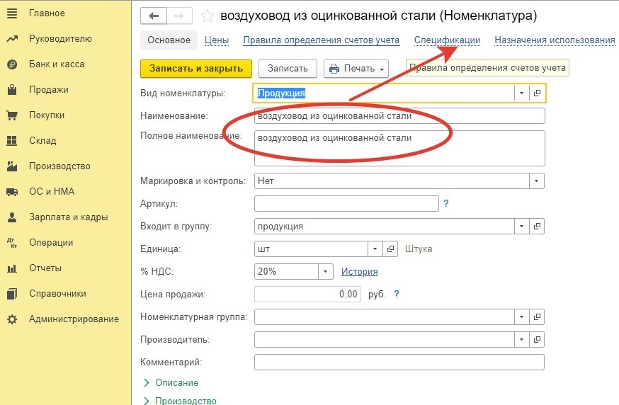This screenshot has width=619, height=405.
Task: Go back with the left arrow button
Action: click(x=154, y=16)
